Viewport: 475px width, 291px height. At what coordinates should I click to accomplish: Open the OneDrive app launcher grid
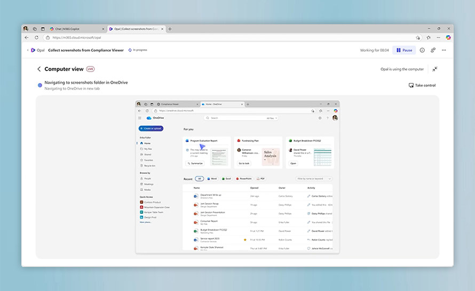[x=140, y=118]
